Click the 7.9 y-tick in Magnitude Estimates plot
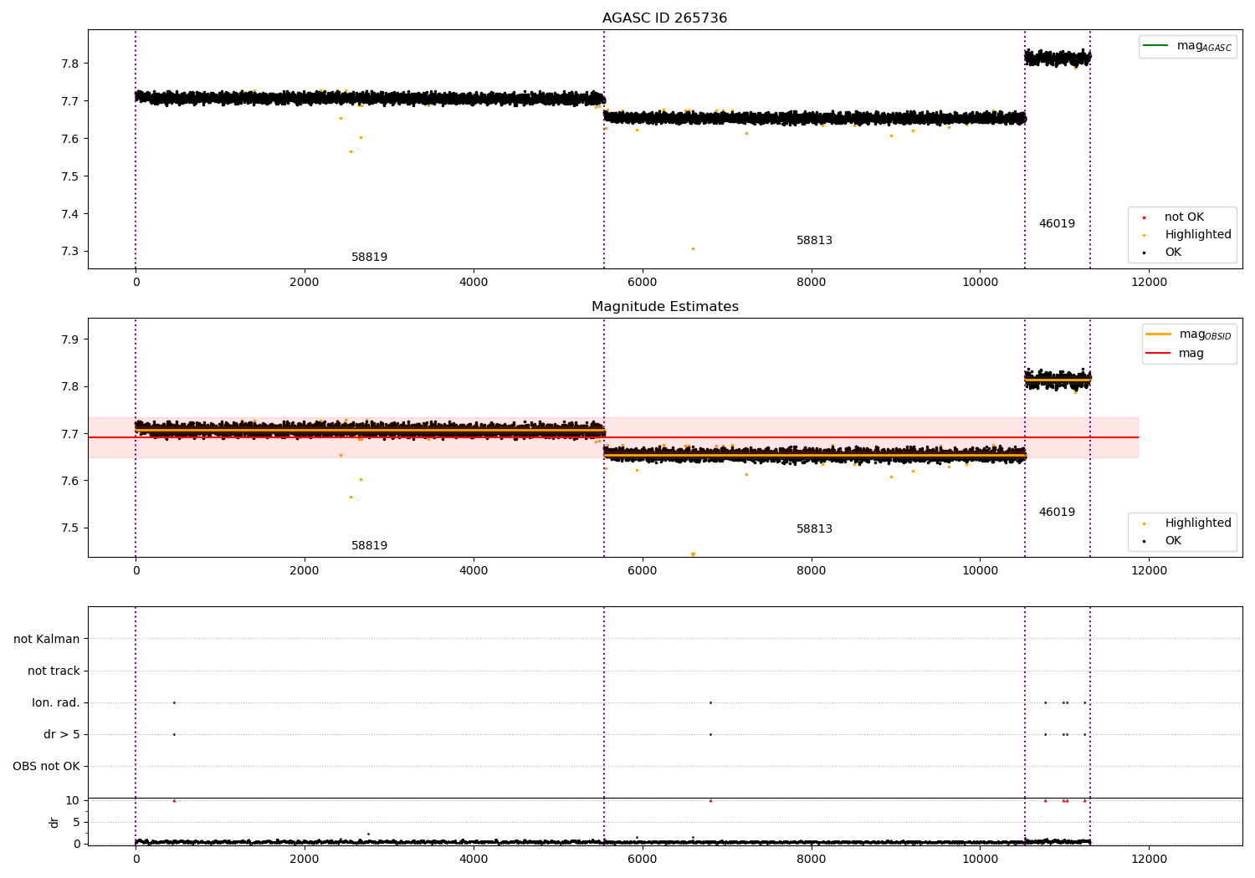The image size is (1255, 878). point(69,340)
